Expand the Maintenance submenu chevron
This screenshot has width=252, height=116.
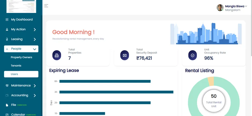(35, 86)
